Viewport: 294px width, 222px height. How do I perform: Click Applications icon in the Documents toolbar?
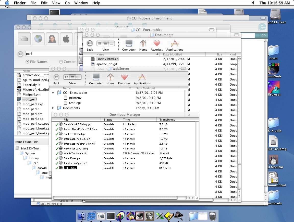[175, 43]
